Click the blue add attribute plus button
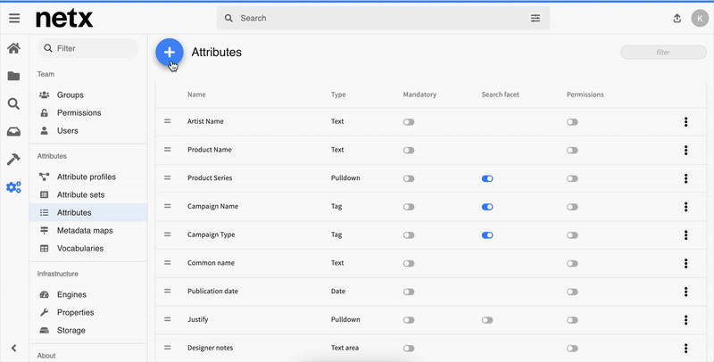 point(170,53)
